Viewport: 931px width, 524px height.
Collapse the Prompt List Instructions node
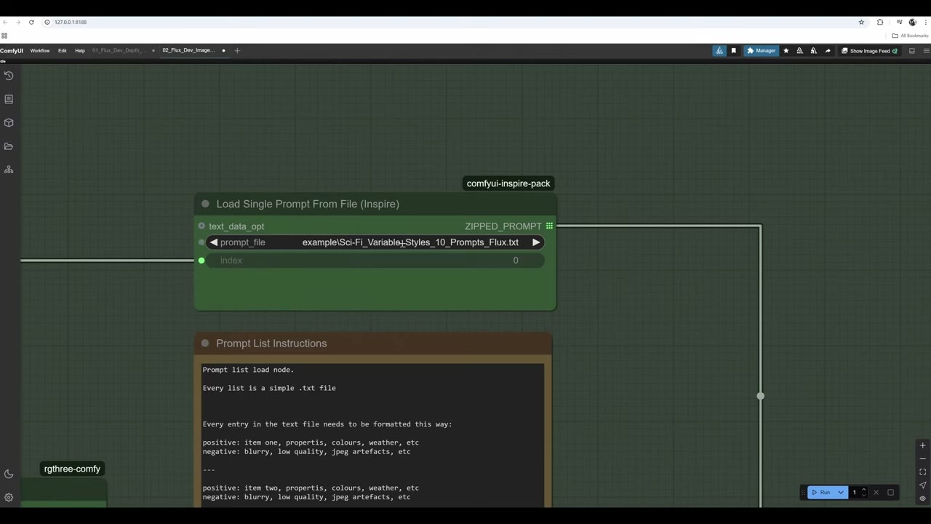(205, 344)
